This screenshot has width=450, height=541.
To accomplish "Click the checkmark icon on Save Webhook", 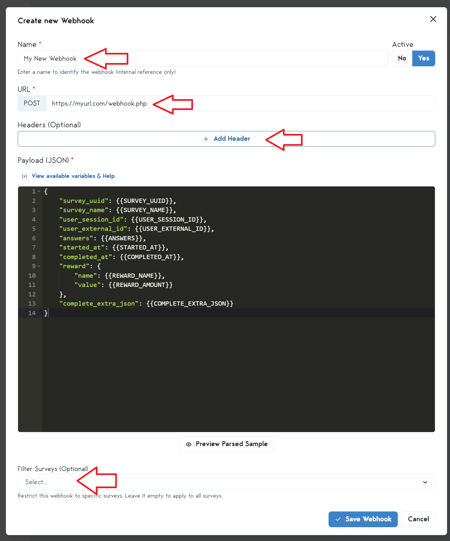I will [338, 519].
